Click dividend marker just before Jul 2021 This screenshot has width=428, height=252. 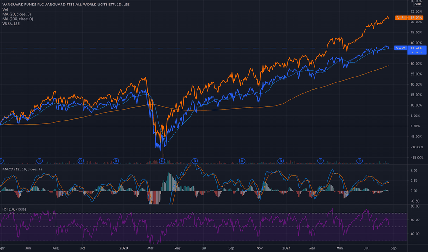click(360, 161)
